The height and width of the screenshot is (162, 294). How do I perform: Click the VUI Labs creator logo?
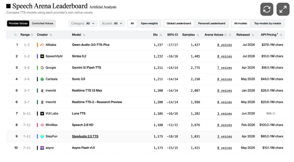pyautogui.click(x=42, y=113)
